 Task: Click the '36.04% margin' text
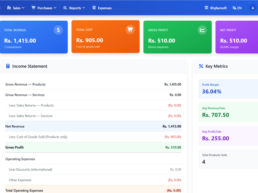click(229, 47)
